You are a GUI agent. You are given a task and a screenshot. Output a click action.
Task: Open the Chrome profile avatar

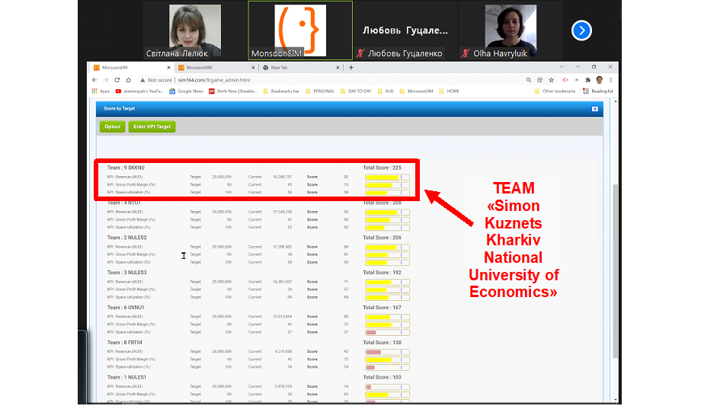pos(600,80)
